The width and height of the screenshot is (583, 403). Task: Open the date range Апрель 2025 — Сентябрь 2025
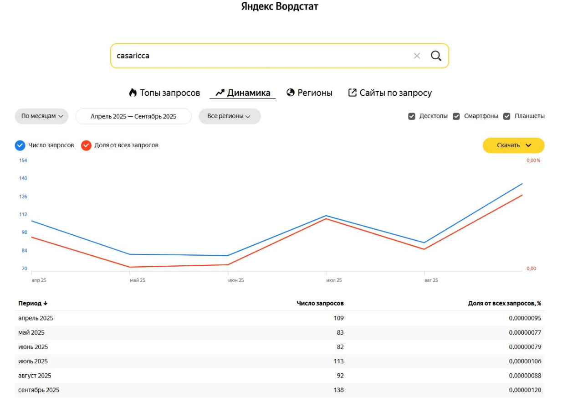tap(133, 116)
